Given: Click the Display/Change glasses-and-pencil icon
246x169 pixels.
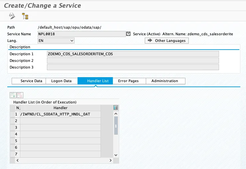Looking at the screenshot, I should (12, 16).
